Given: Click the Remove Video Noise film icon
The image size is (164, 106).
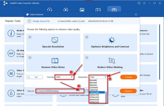Looking at the screenshot, I should tap(55, 61).
